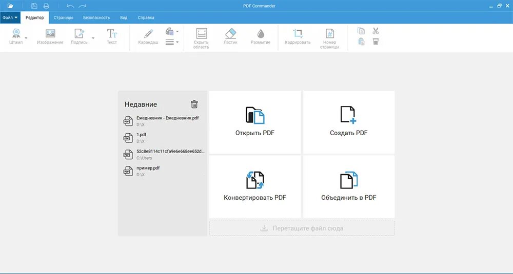
Task: Click the Перетащите файл сюда drop zone
Action: click(302, 228)
